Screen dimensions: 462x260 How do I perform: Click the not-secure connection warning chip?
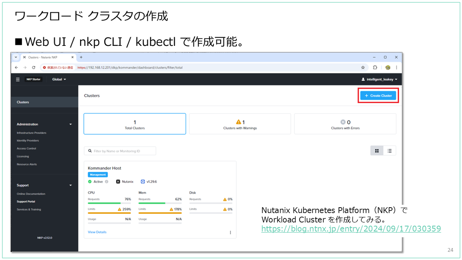pyautogui.click(x=58, y=67)
